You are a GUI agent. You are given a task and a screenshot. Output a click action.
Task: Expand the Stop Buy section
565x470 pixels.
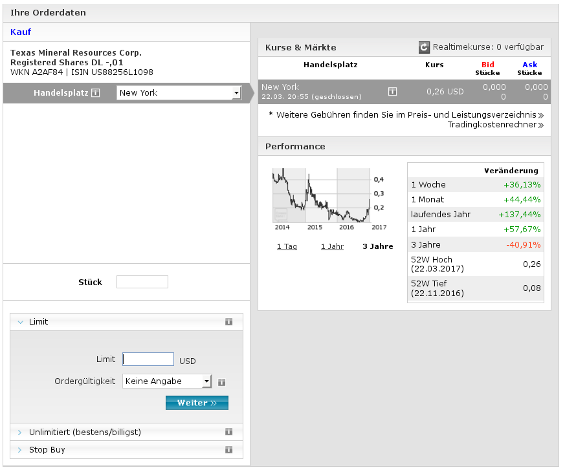(47, 450)
